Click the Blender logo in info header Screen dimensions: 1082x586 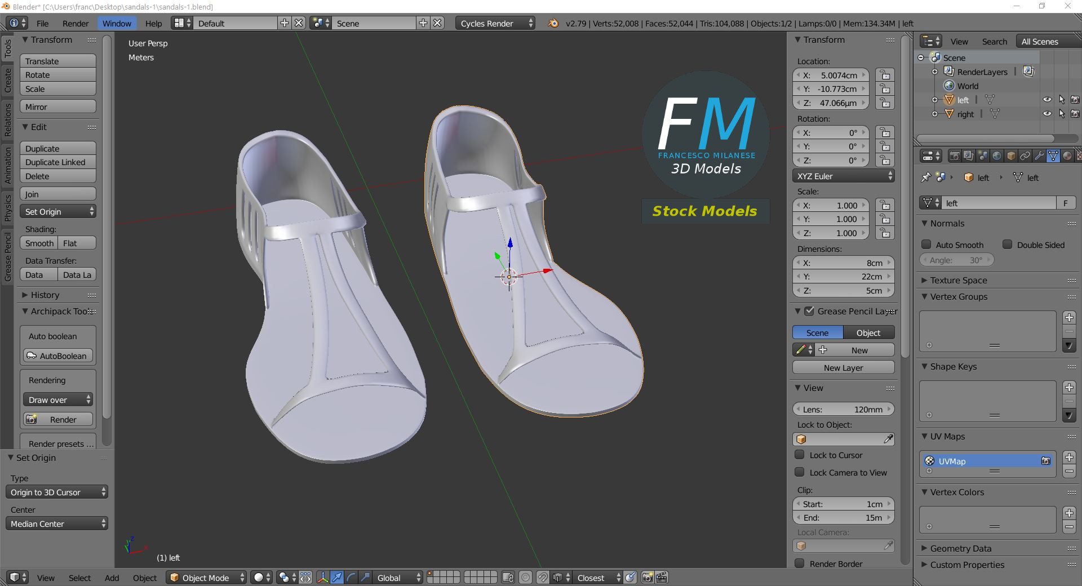tap(553, 23)
